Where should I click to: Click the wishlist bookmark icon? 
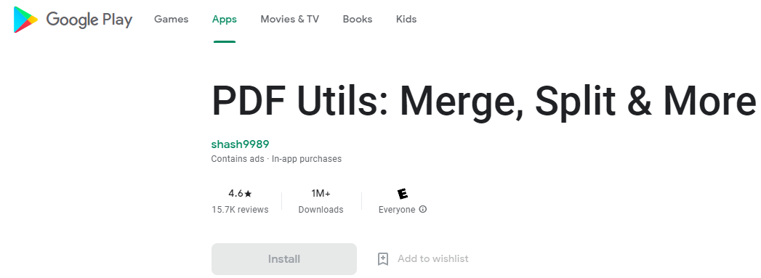383,259
